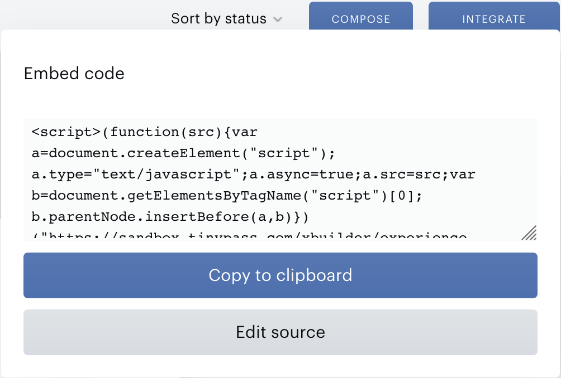Click the word true in a.async=true
Screen dimensions: 561x378
click(336, 175)
